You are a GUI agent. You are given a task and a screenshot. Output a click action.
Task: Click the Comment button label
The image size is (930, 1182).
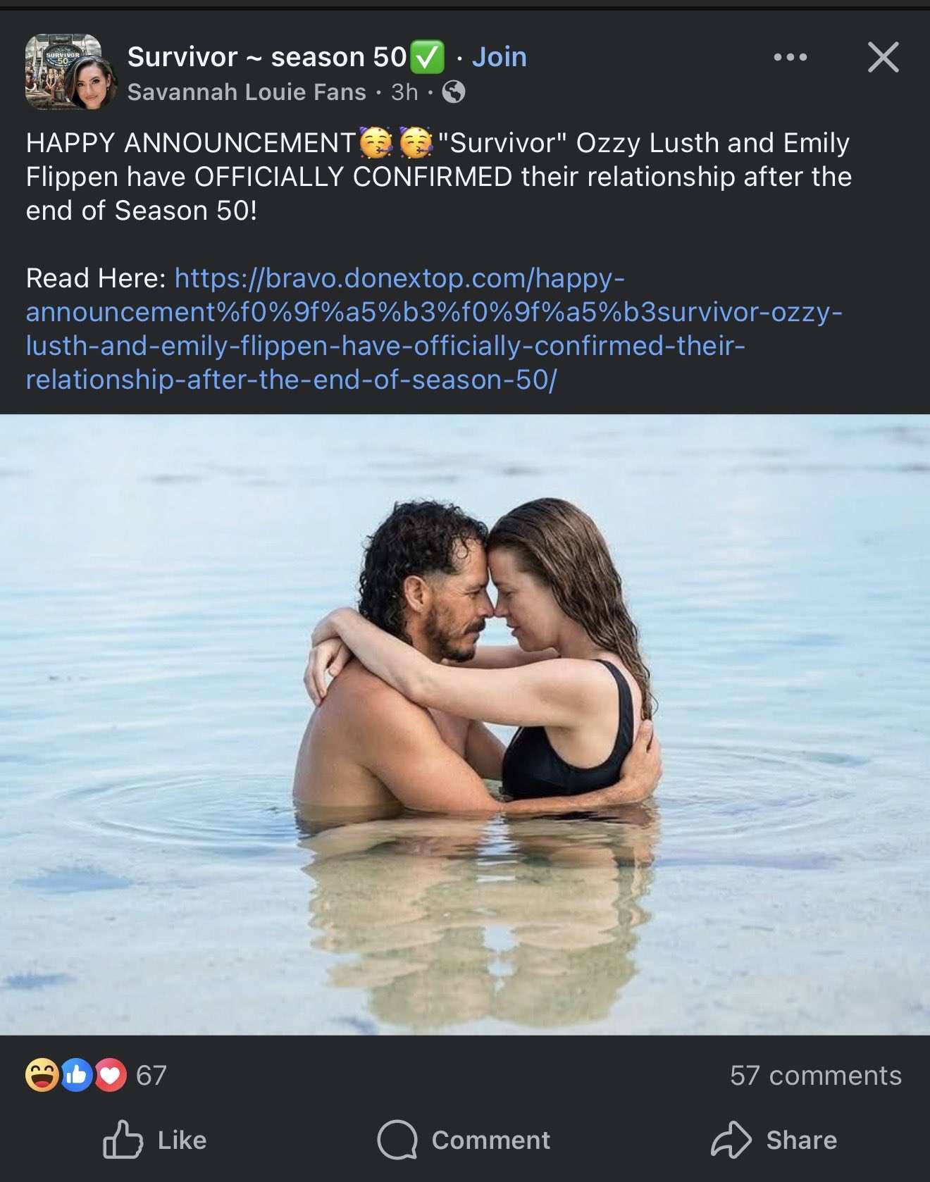click(490, 1140)
